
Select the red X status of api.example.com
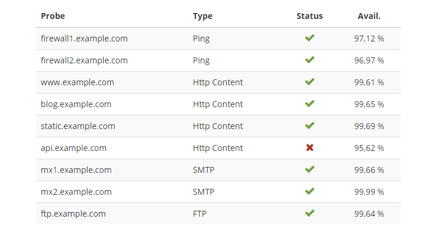(310, 147)
